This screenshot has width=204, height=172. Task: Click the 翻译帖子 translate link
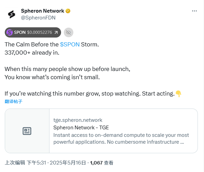(x=13, y=101)
